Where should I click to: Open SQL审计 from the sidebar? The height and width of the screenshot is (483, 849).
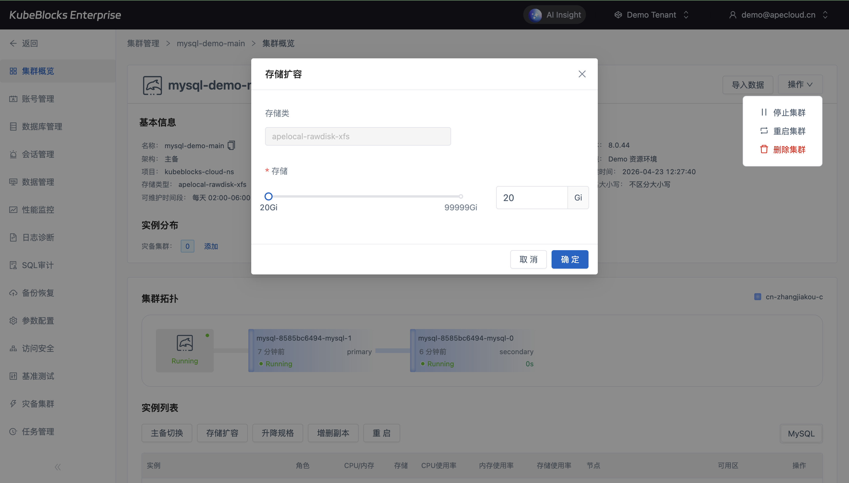tap(38, 265)
